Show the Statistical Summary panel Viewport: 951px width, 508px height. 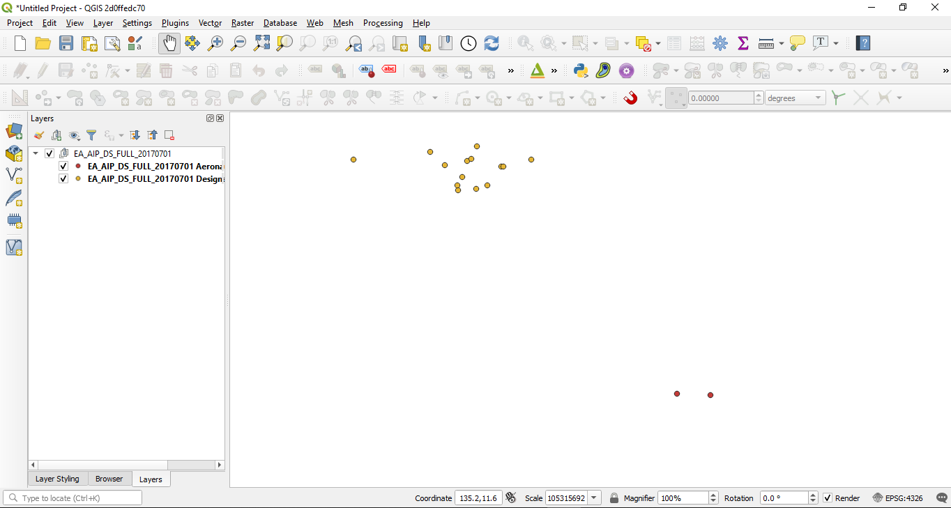(743, 43)
